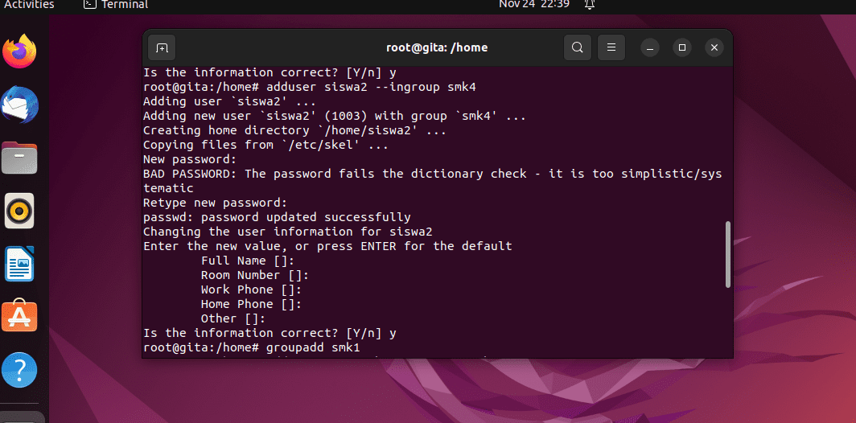Open the clock and calendar panel
The image size is (856, 423).
534,5
